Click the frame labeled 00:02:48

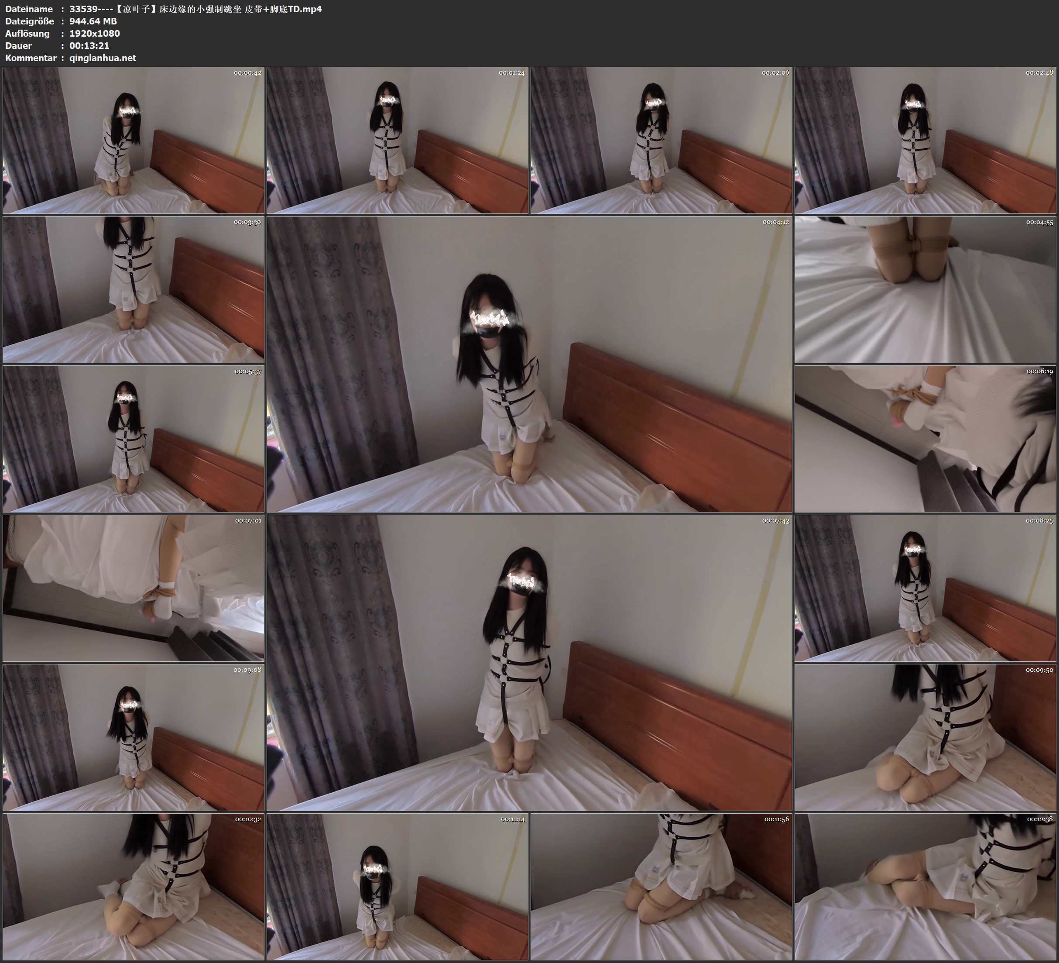pyautogui.click(x=925, y=140)
